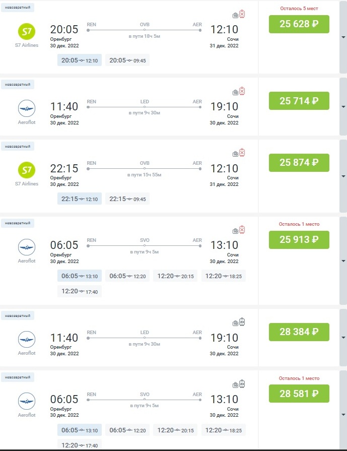347x451 pixels.
Task: Expand details for the 25 874 ₽ flight
Action: [x=343, y=176]
